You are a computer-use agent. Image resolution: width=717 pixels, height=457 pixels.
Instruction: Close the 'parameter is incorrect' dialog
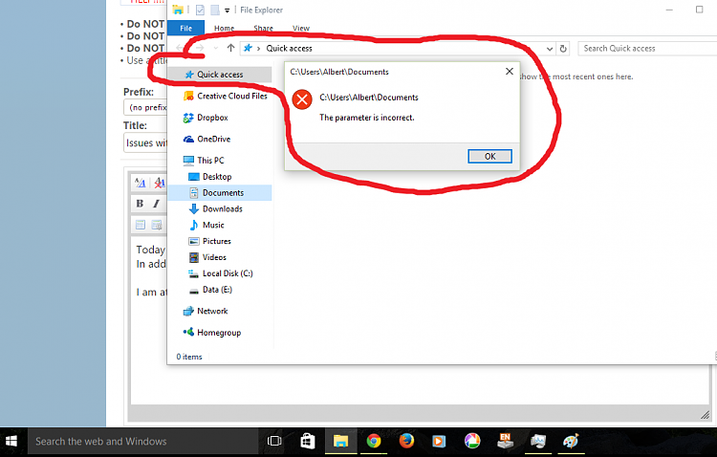[x=509, y=72]
